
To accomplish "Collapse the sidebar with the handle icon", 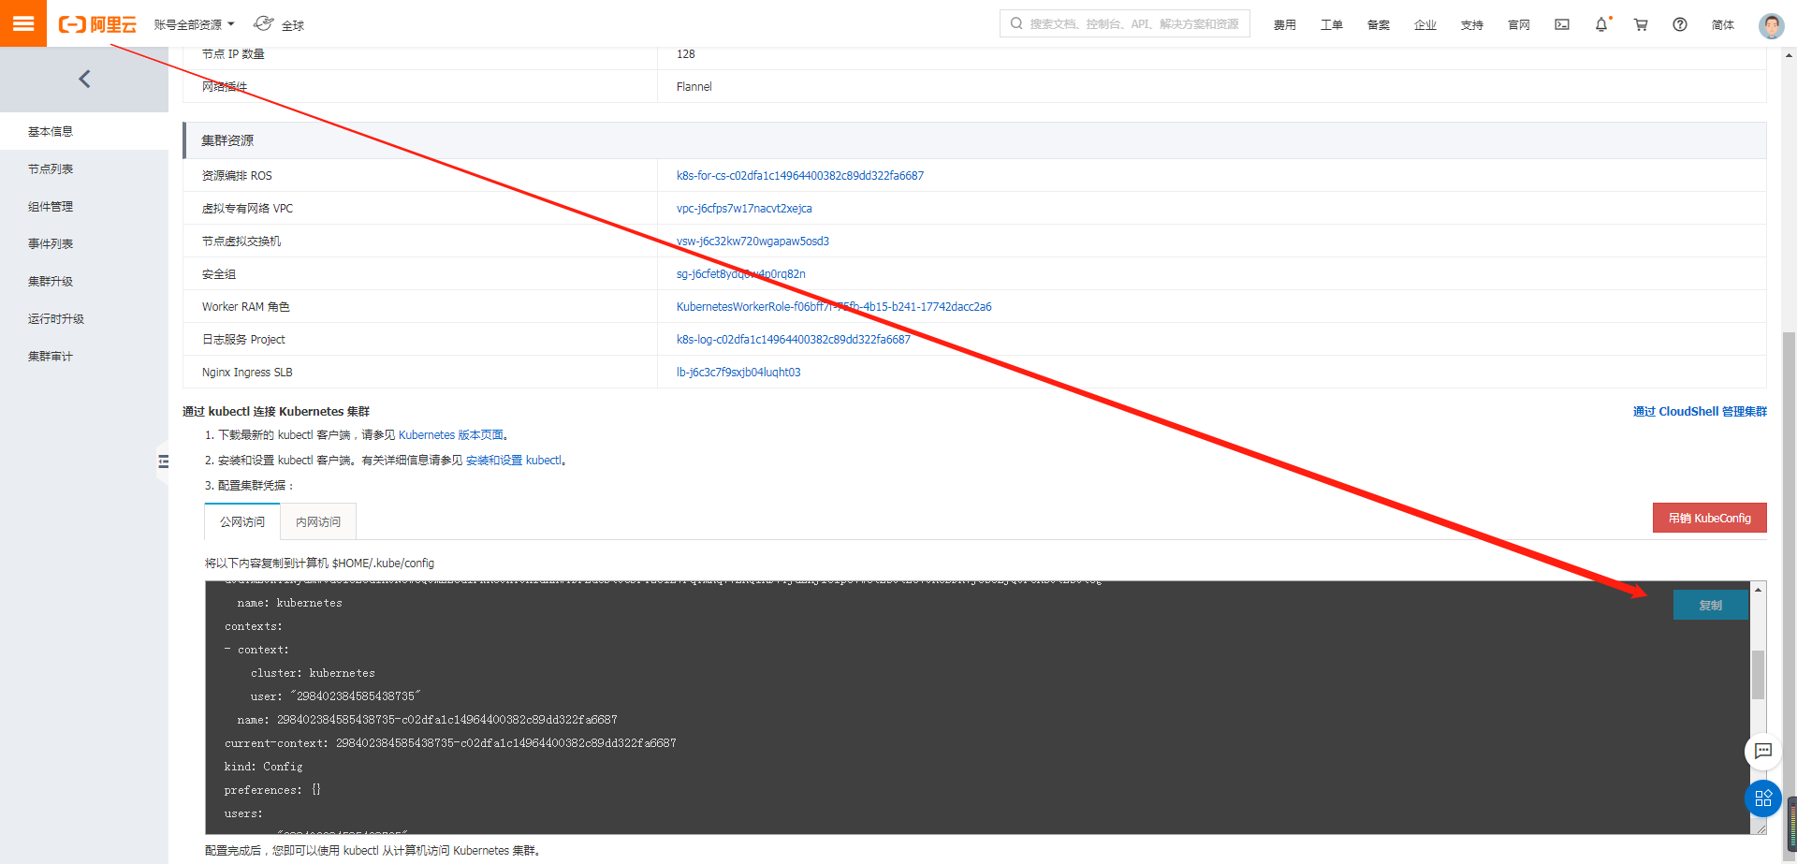I will [164, 461].
